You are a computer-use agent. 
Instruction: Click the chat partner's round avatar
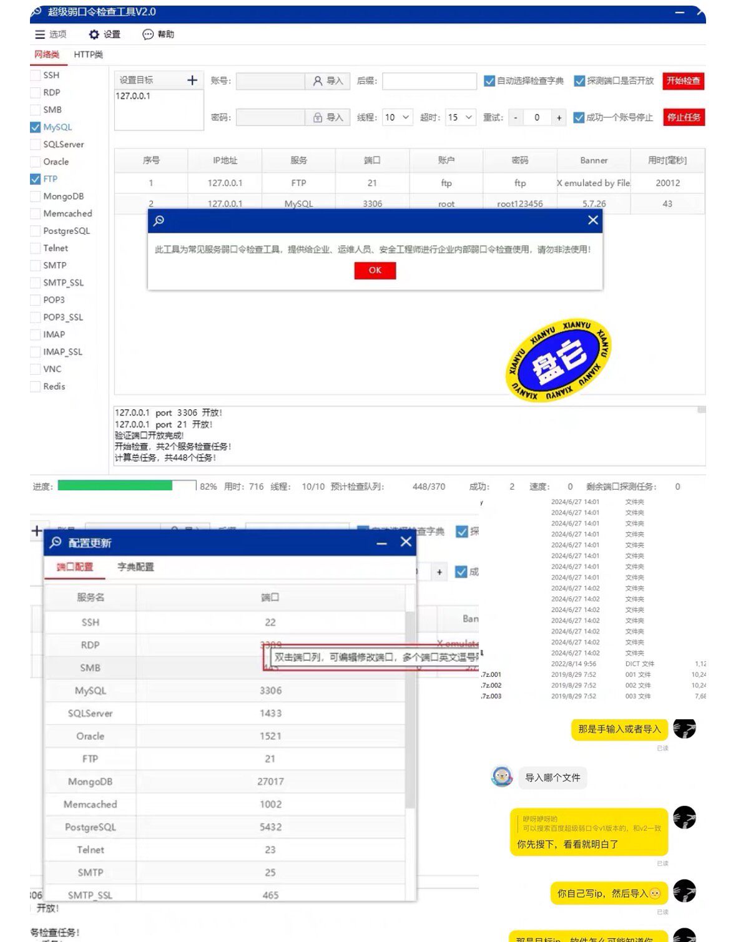click(x=502, y=777)
